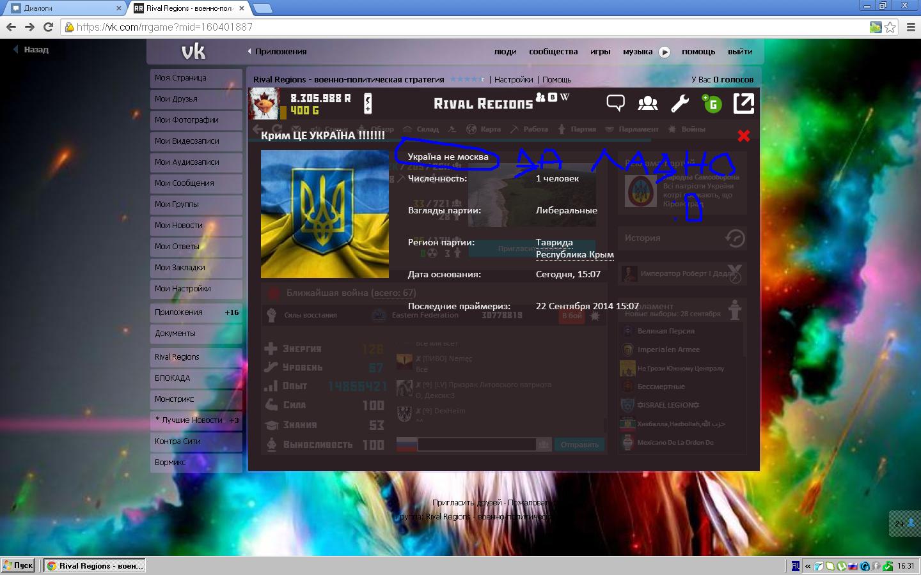Click the игры link in VK header
The image size is (921, 575).
(x=600, y=52)
